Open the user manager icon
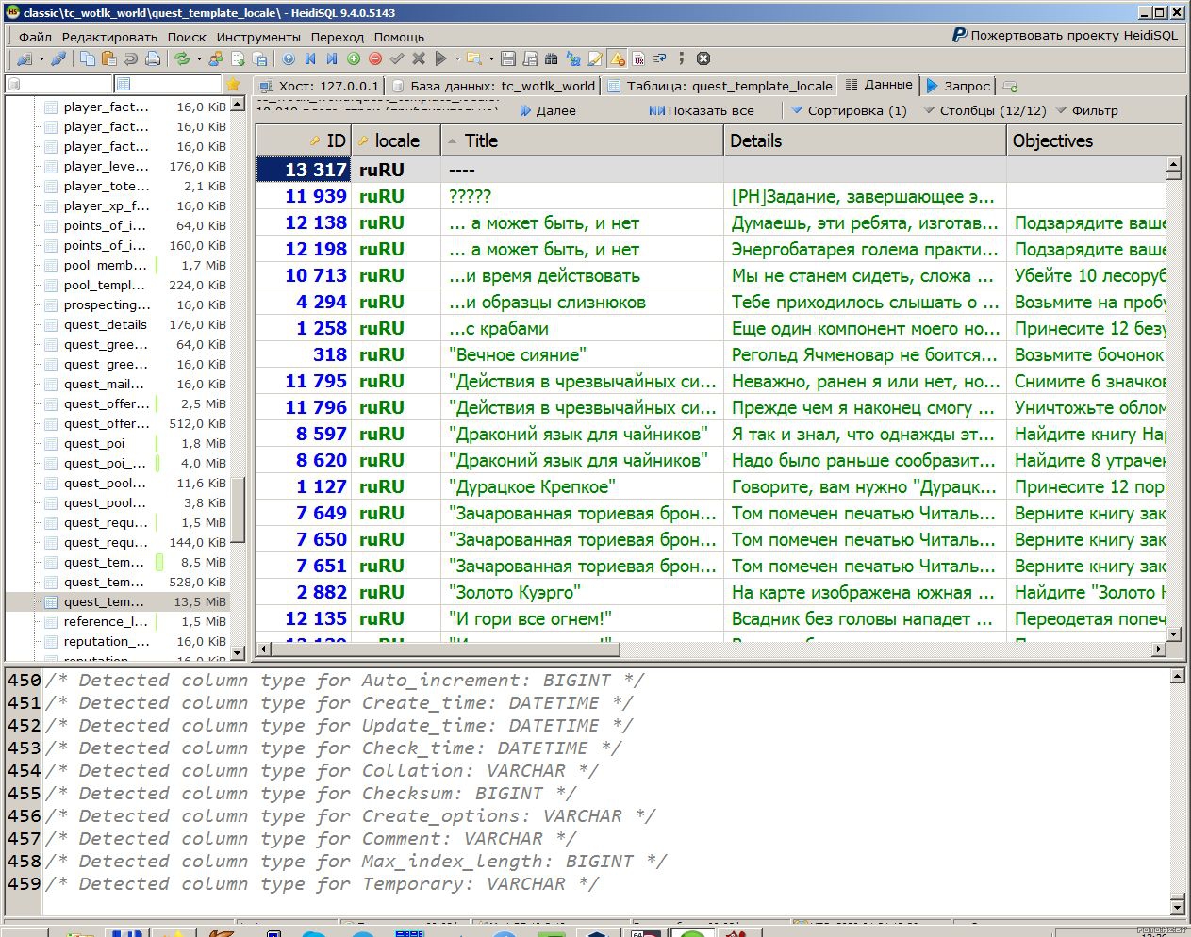This screenshot has width=1191, height=937. coord(216,58)
